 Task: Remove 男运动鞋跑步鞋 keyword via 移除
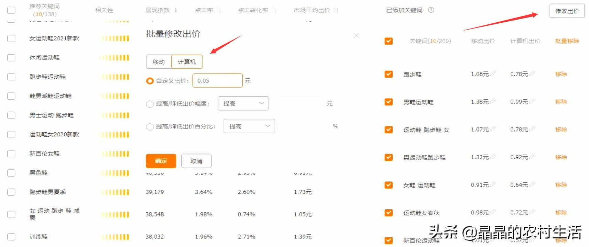click(x=561, y=157)
